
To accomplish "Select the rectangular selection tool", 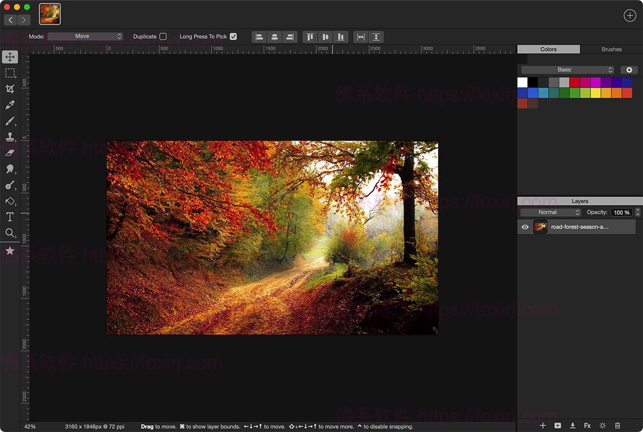I will pos(10,72).
